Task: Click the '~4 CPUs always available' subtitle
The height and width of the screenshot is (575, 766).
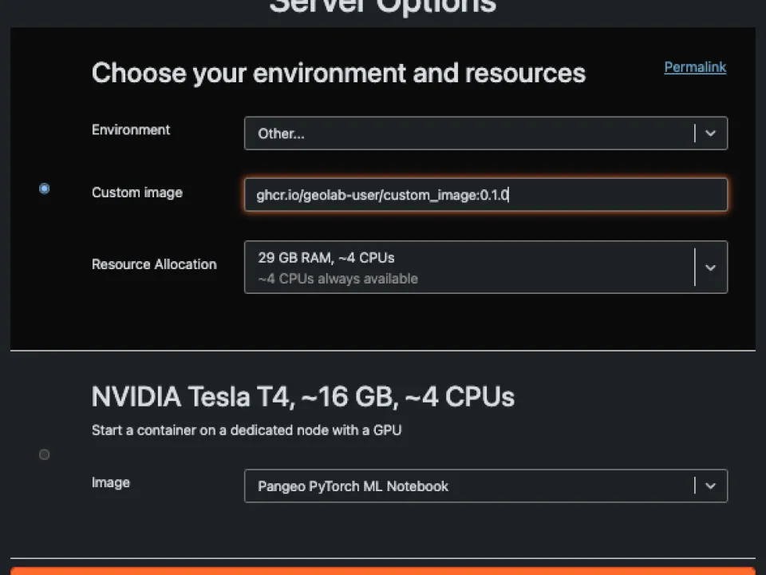Action: tap(338, 279)
